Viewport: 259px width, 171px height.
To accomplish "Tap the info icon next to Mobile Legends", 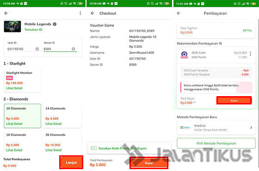I will coord(55,24).
